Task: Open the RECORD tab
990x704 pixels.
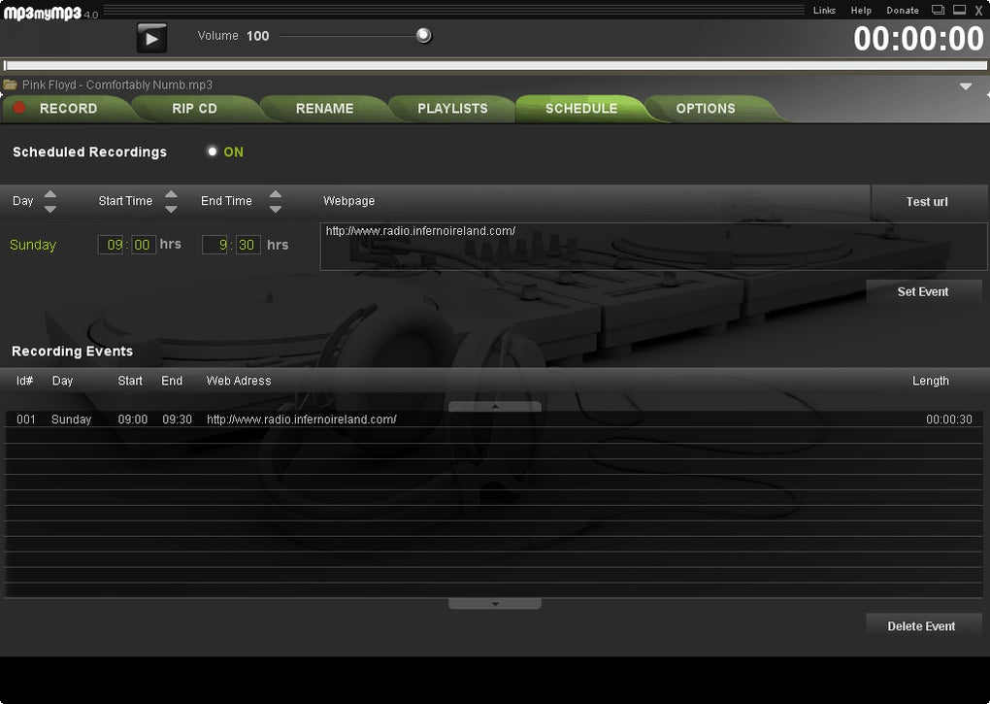Action: tap(68, 109)
